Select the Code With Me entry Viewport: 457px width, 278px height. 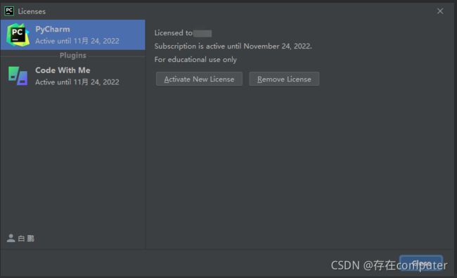[x=72, y=76]
